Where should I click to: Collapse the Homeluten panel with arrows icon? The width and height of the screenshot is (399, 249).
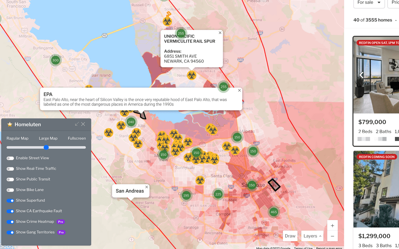(77, 124)
